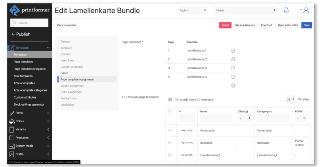This screenshot has width=329, height=167.
Task: Remove Lamellenkarte_3 with its minus icon
Action: pyautogui.click(x=233, y=68)
